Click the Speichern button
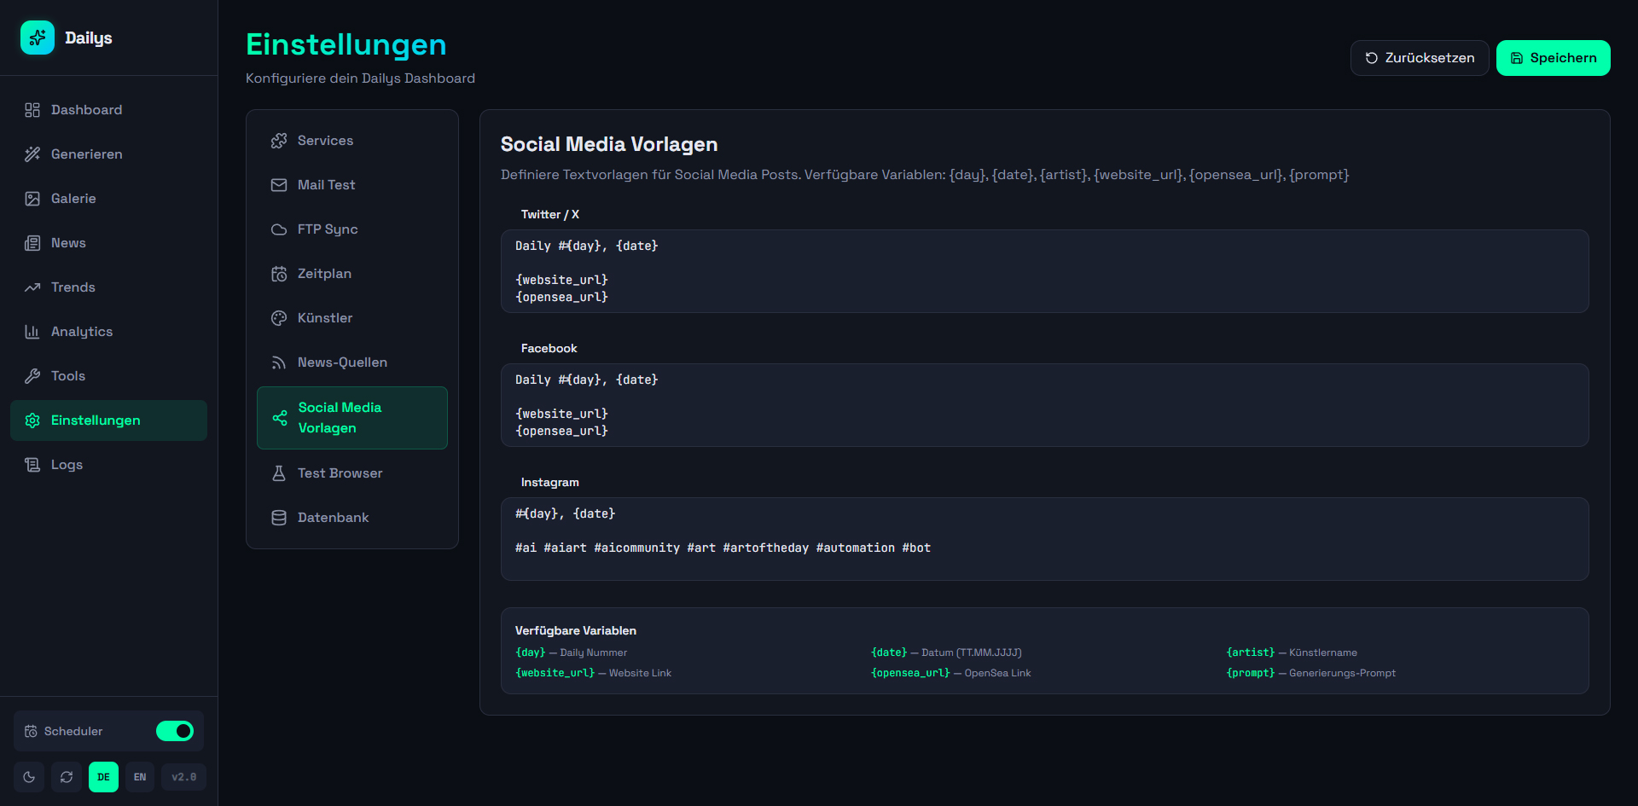 1553,58
